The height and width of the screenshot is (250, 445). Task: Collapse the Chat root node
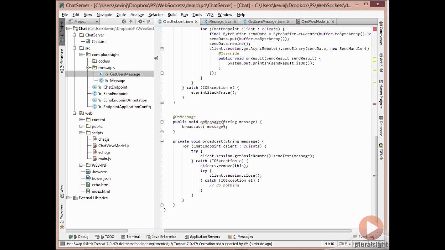click(68, 28)
